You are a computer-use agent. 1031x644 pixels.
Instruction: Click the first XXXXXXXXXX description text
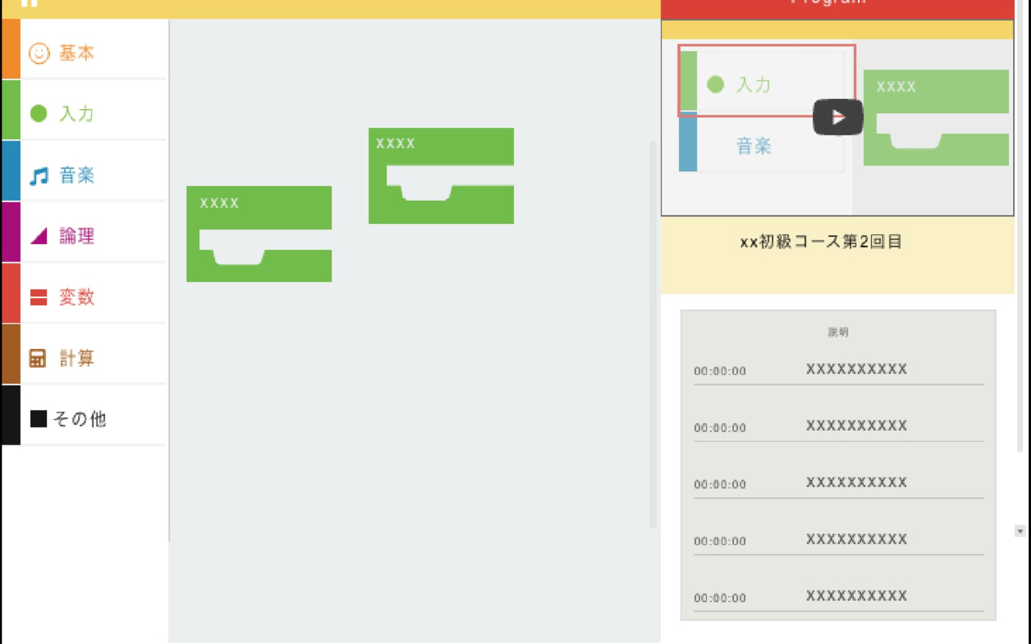[x=856, y=369]
